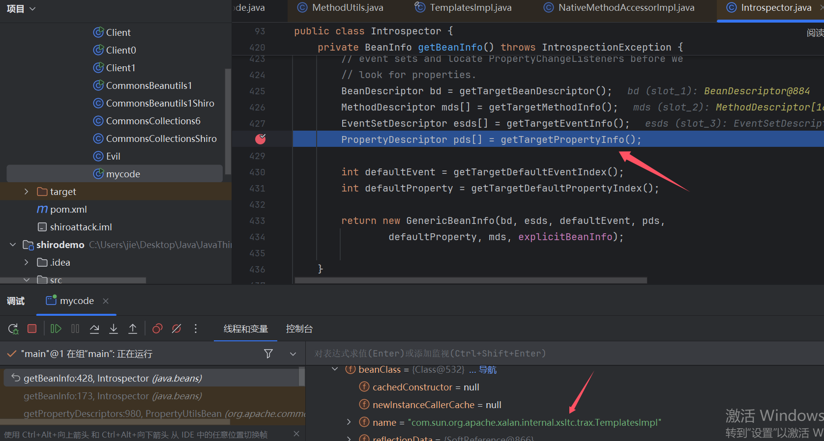The image size is (824, 441).
Task: Collapse the shirodemo module
Action: (13, 245)
